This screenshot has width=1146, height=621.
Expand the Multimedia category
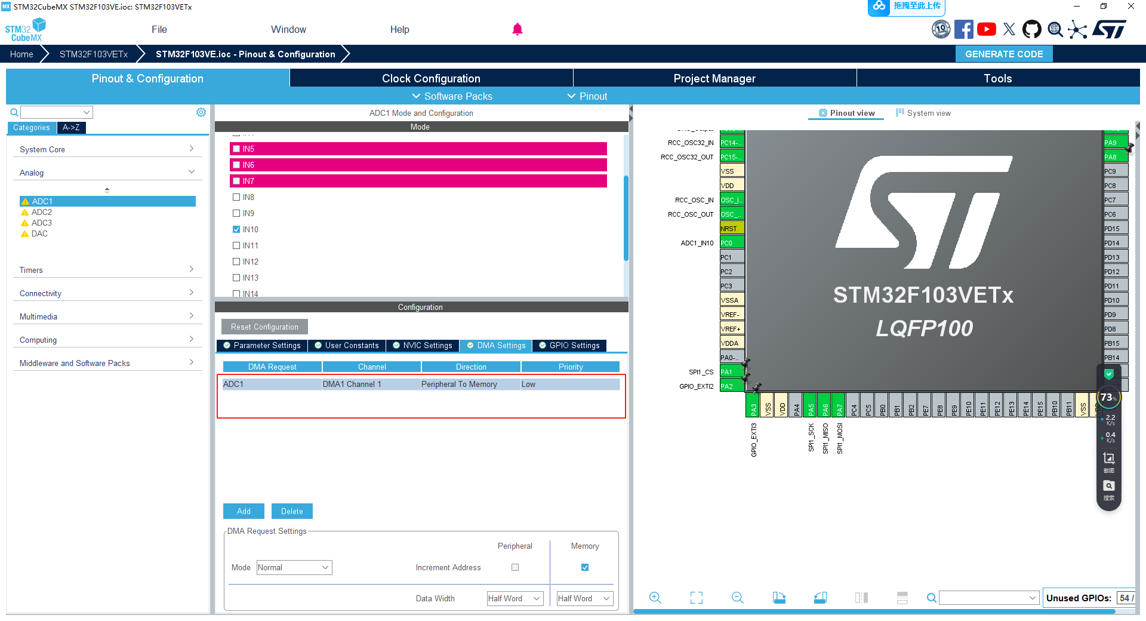[x=107, y=316]
